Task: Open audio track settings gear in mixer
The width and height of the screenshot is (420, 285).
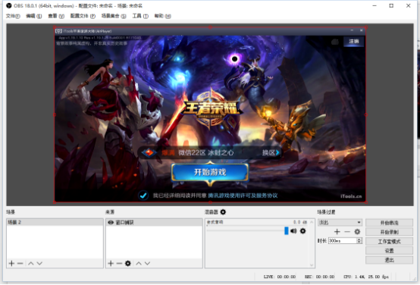Action: pyautogui.click(x=302, y=231)
